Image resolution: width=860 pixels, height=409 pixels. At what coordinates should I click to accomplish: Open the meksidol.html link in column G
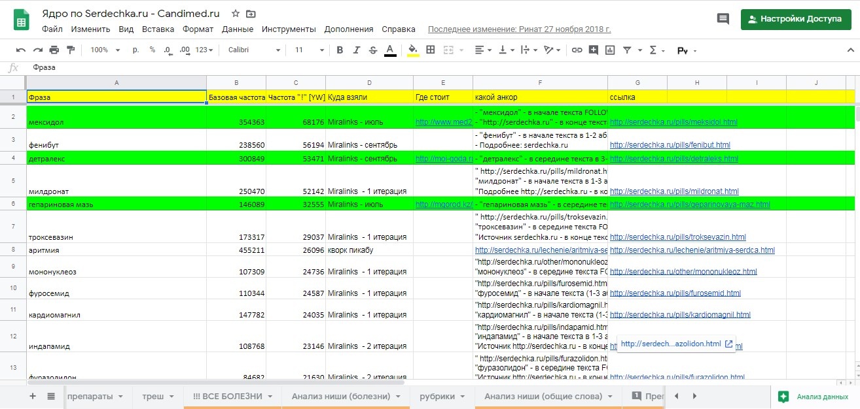(673, 122)
